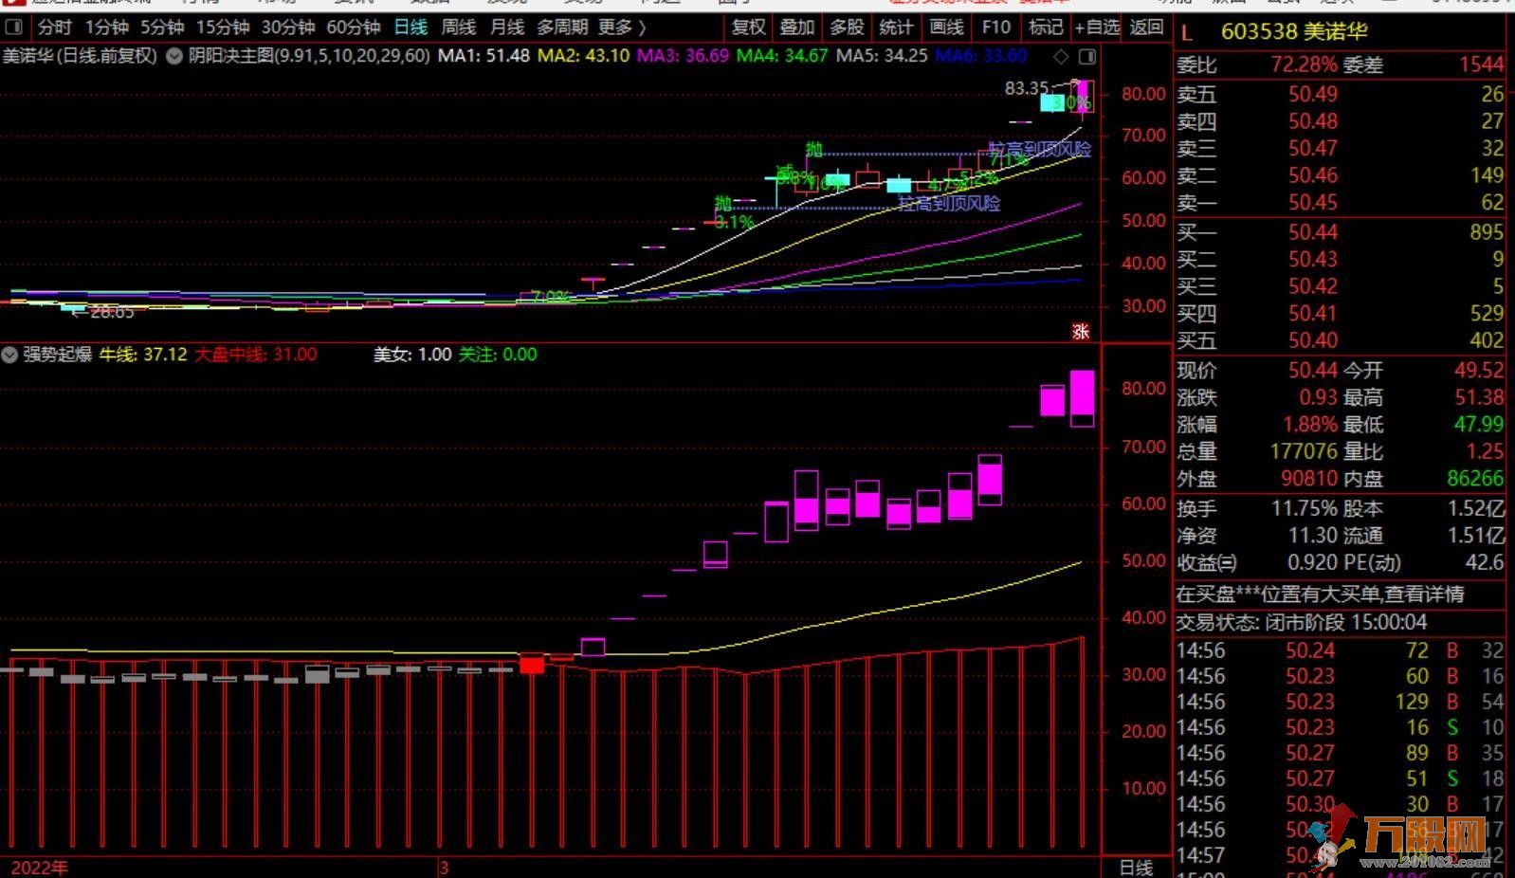Click the 返回 back button
This screenshot has height=878, width=1515.
point(1146,27)
